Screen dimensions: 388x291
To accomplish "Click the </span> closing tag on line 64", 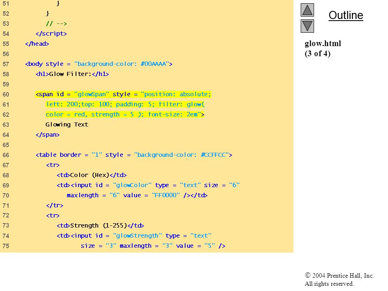I will [x=48, y=135].
